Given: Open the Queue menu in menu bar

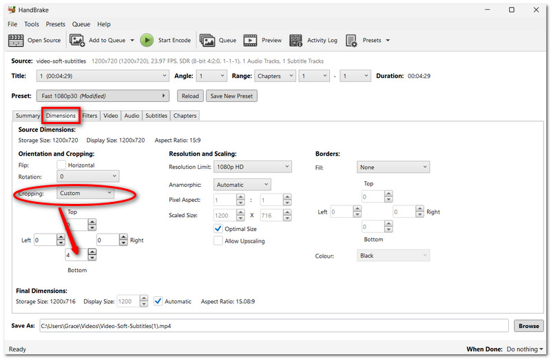Looking at the screenshot, I should pyautogui.click(x=81, y=24).
